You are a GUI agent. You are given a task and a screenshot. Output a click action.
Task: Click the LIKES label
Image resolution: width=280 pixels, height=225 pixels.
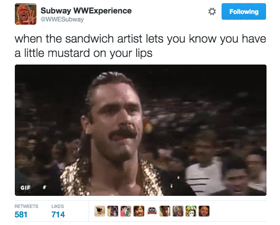coord(58,206)
